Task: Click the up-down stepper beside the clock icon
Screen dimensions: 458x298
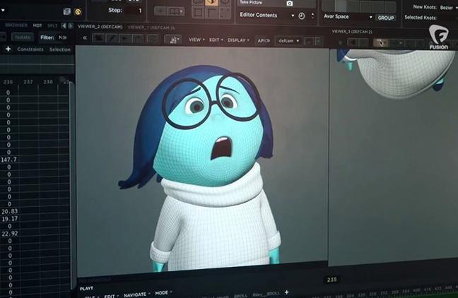Action: (313, 16)
